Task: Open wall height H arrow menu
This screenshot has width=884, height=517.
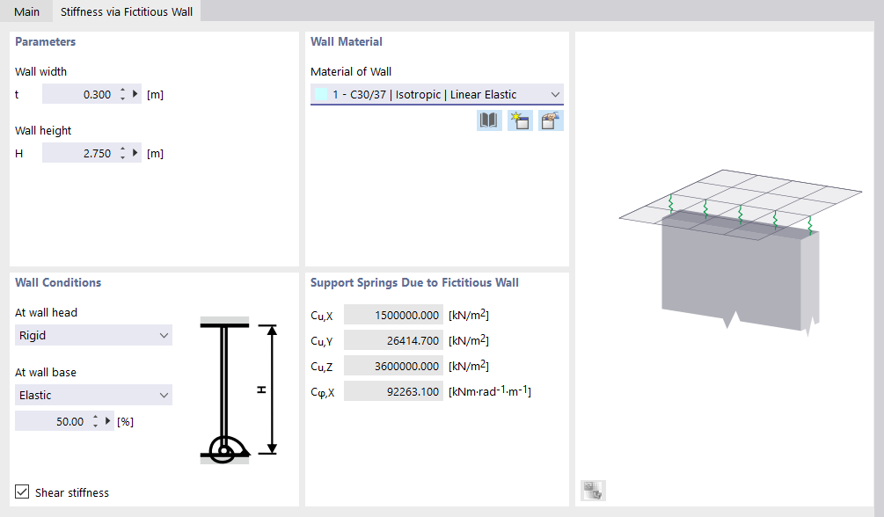Action: point(135,153)
